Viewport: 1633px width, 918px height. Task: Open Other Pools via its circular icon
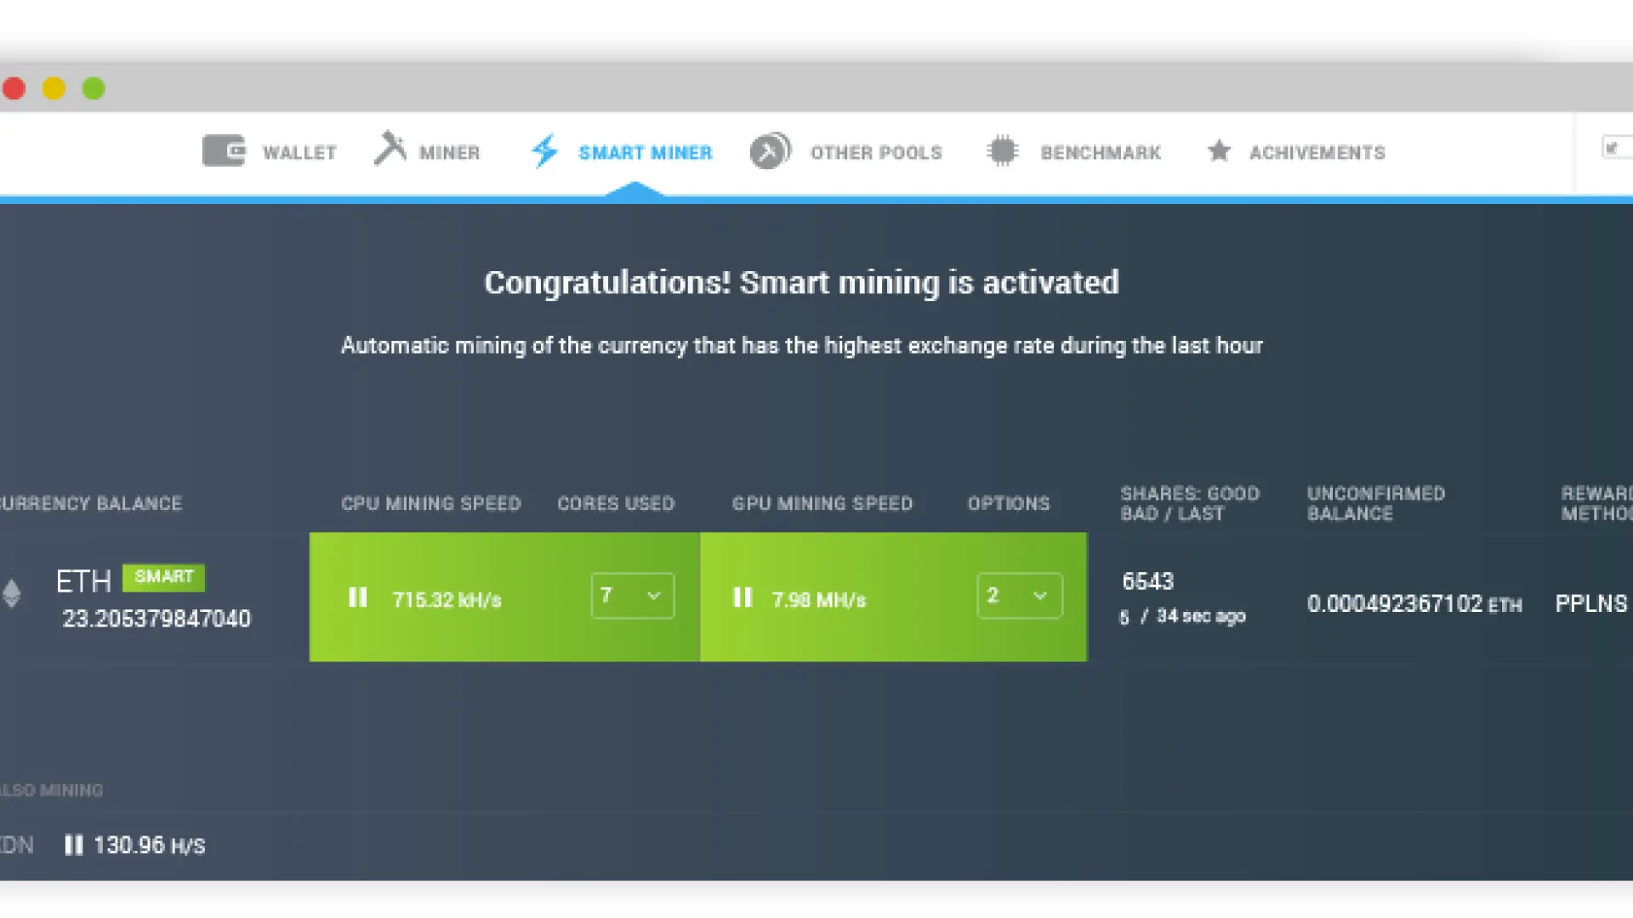[x=769, y=152]
